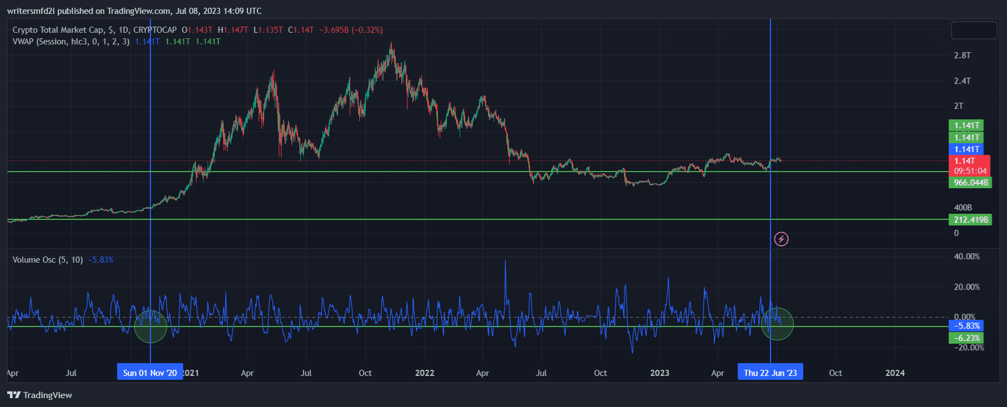Click the writersmfd2i author name in header
This screenshot has width=1007, height=407.
point(31,11)
